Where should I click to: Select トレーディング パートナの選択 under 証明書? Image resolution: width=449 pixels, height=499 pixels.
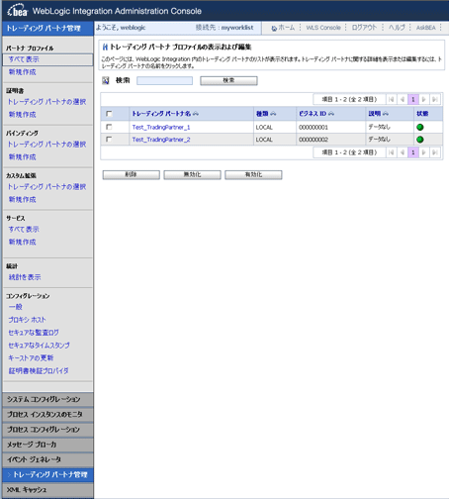tap(46, 102)
